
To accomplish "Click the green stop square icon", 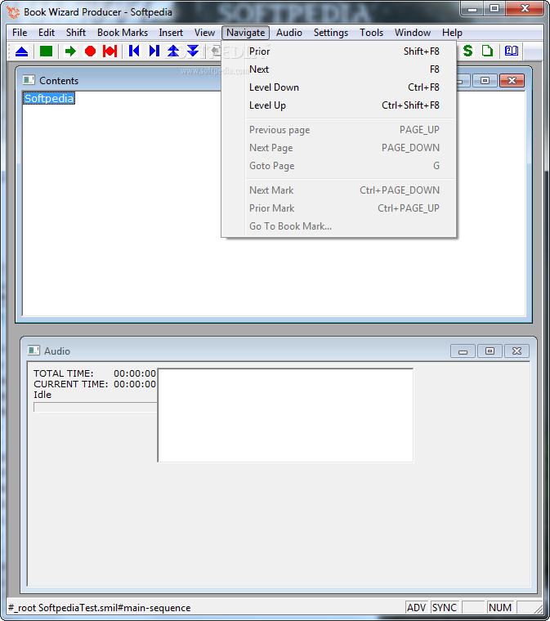I will pos(46,51).
